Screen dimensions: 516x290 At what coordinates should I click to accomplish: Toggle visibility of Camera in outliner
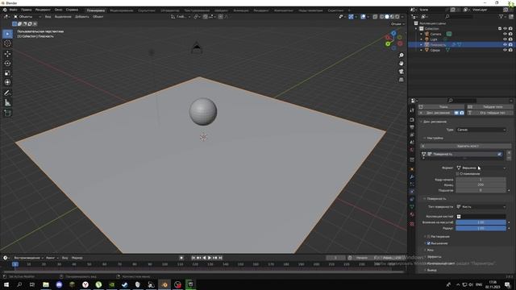coord(506,34)
